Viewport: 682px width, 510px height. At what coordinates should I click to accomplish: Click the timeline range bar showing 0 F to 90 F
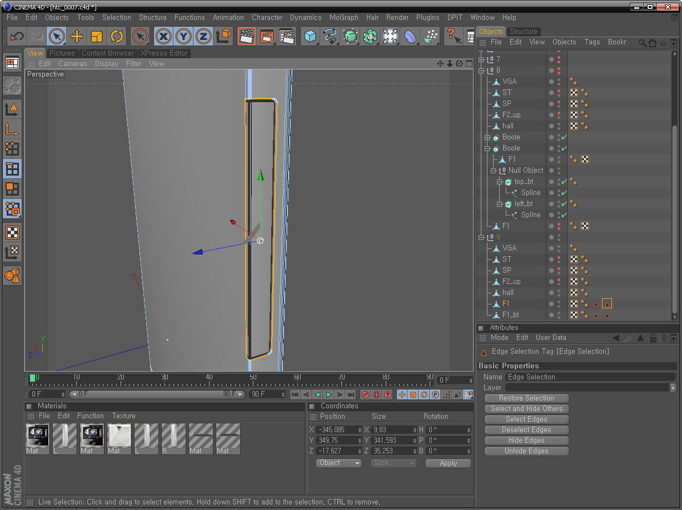coord(157,394)
